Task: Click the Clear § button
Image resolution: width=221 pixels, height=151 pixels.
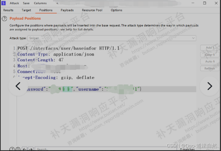Action: coord(210,55)
